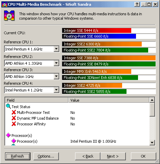Click the pink diamond Processor(s) group icon
160x164 pixels.
pos(8,135)
